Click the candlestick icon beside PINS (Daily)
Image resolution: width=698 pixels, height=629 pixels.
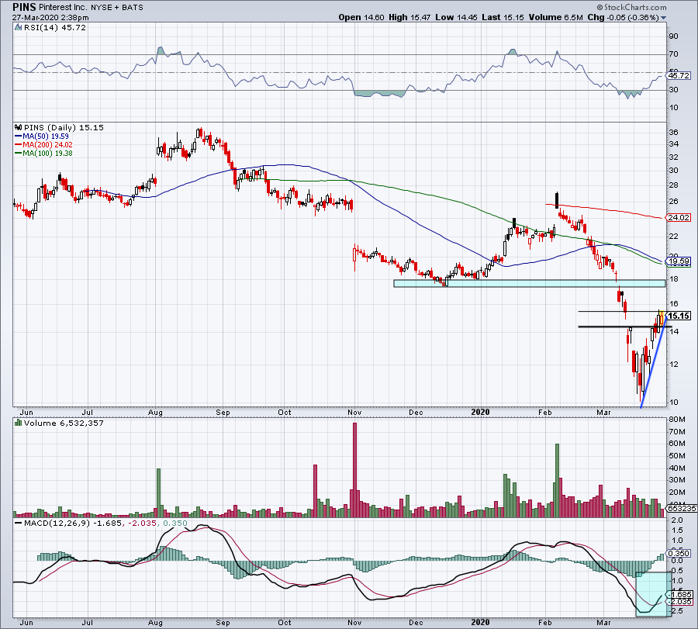pyautogui.click(x=19, y=127)
